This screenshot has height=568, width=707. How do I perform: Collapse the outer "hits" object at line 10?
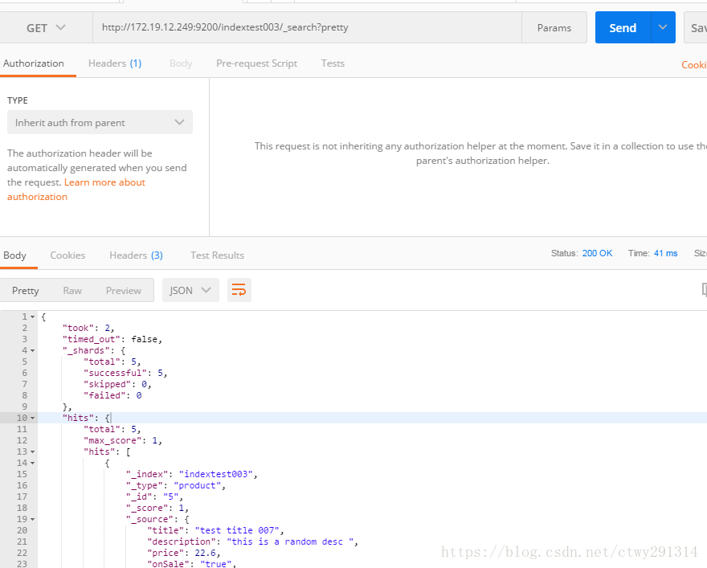32,419
